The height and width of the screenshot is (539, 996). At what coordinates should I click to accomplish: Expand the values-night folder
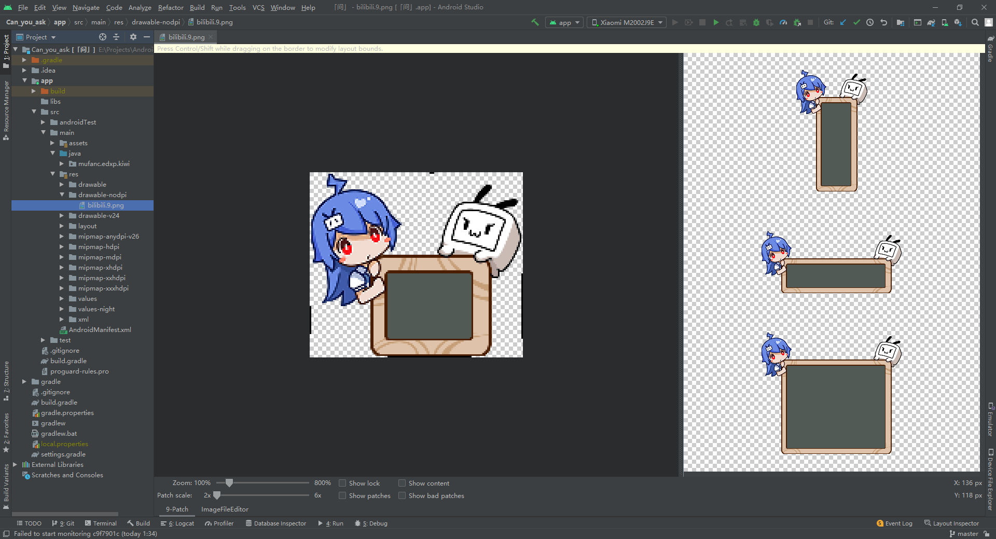coord(62,309)
